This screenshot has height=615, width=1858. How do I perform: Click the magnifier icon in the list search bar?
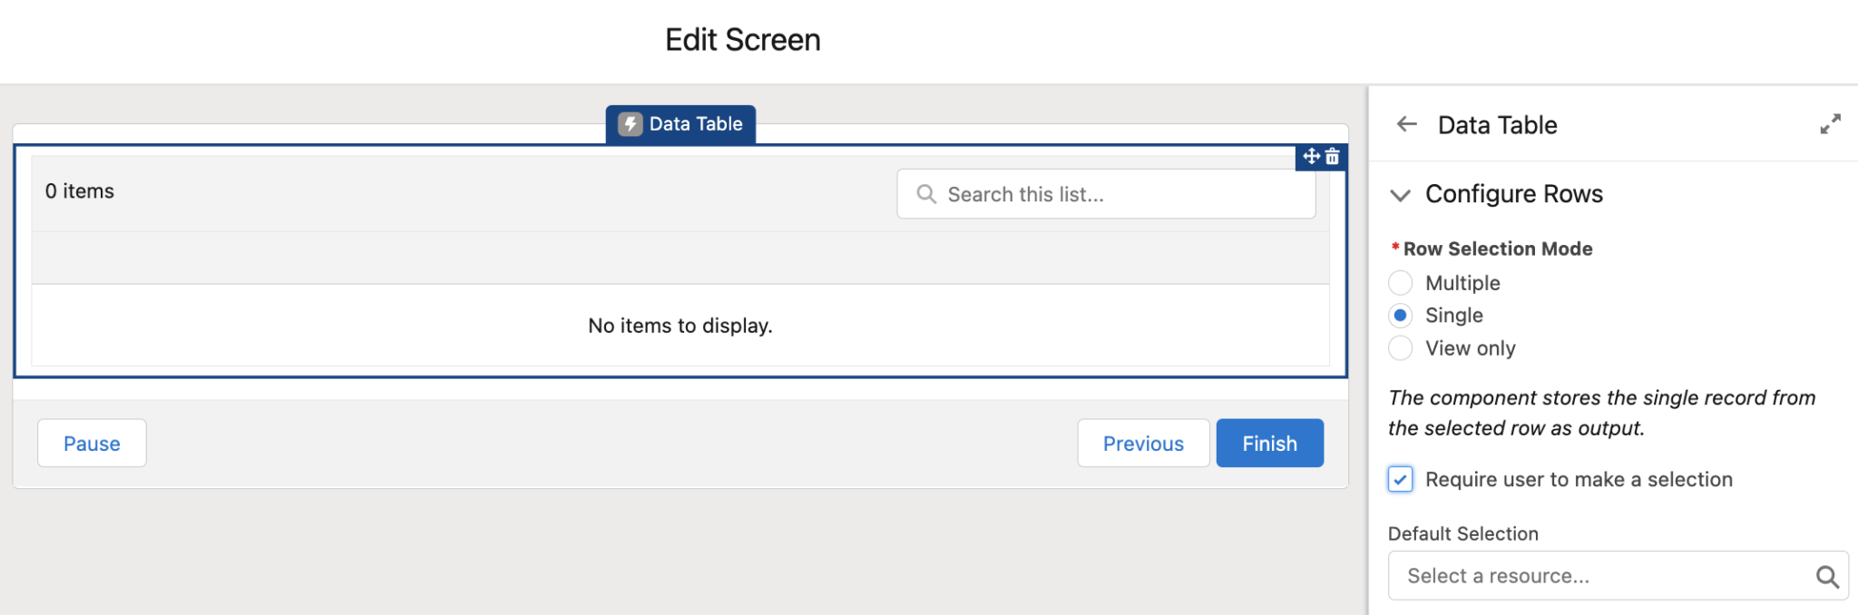[x=926, y=193]
